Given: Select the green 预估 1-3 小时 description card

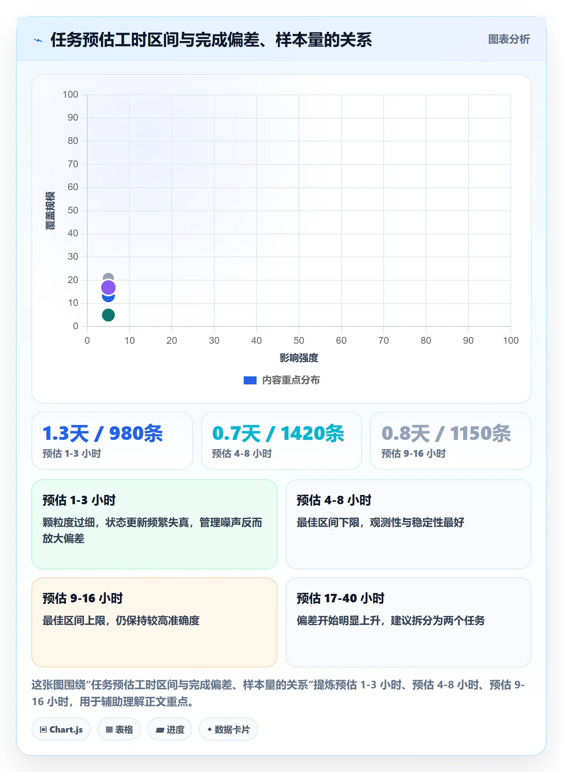Looking at the screenshot, I should pyautogui.click(x=154, y=524).
